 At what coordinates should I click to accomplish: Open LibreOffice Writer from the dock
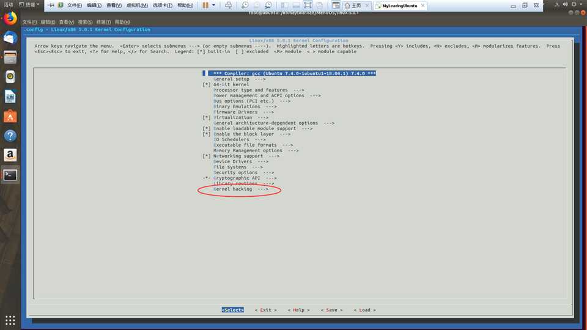point(10,97)
